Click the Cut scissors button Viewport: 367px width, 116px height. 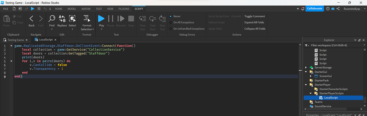pyautogui.click(x=17, y=16)
